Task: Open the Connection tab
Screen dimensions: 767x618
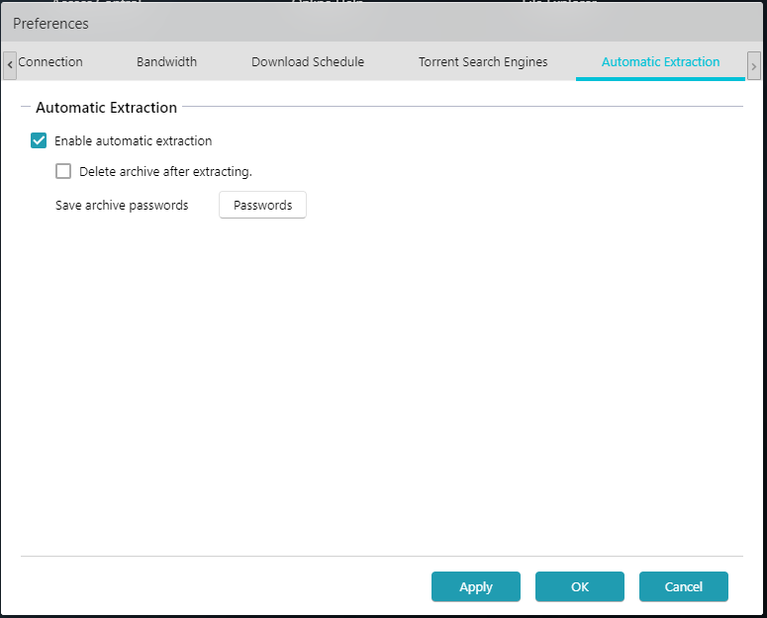Action: [50, 62]
